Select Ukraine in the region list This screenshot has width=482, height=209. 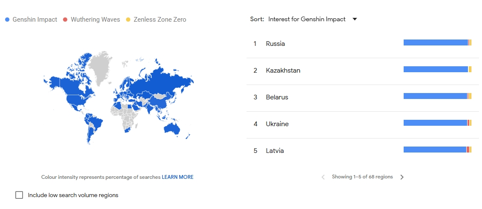click(x=277, y=124)
